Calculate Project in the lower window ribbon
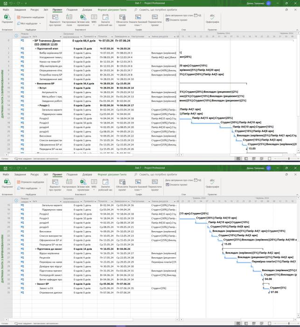The height and width of the screenshot is (327, 300). tap(122, 185)
